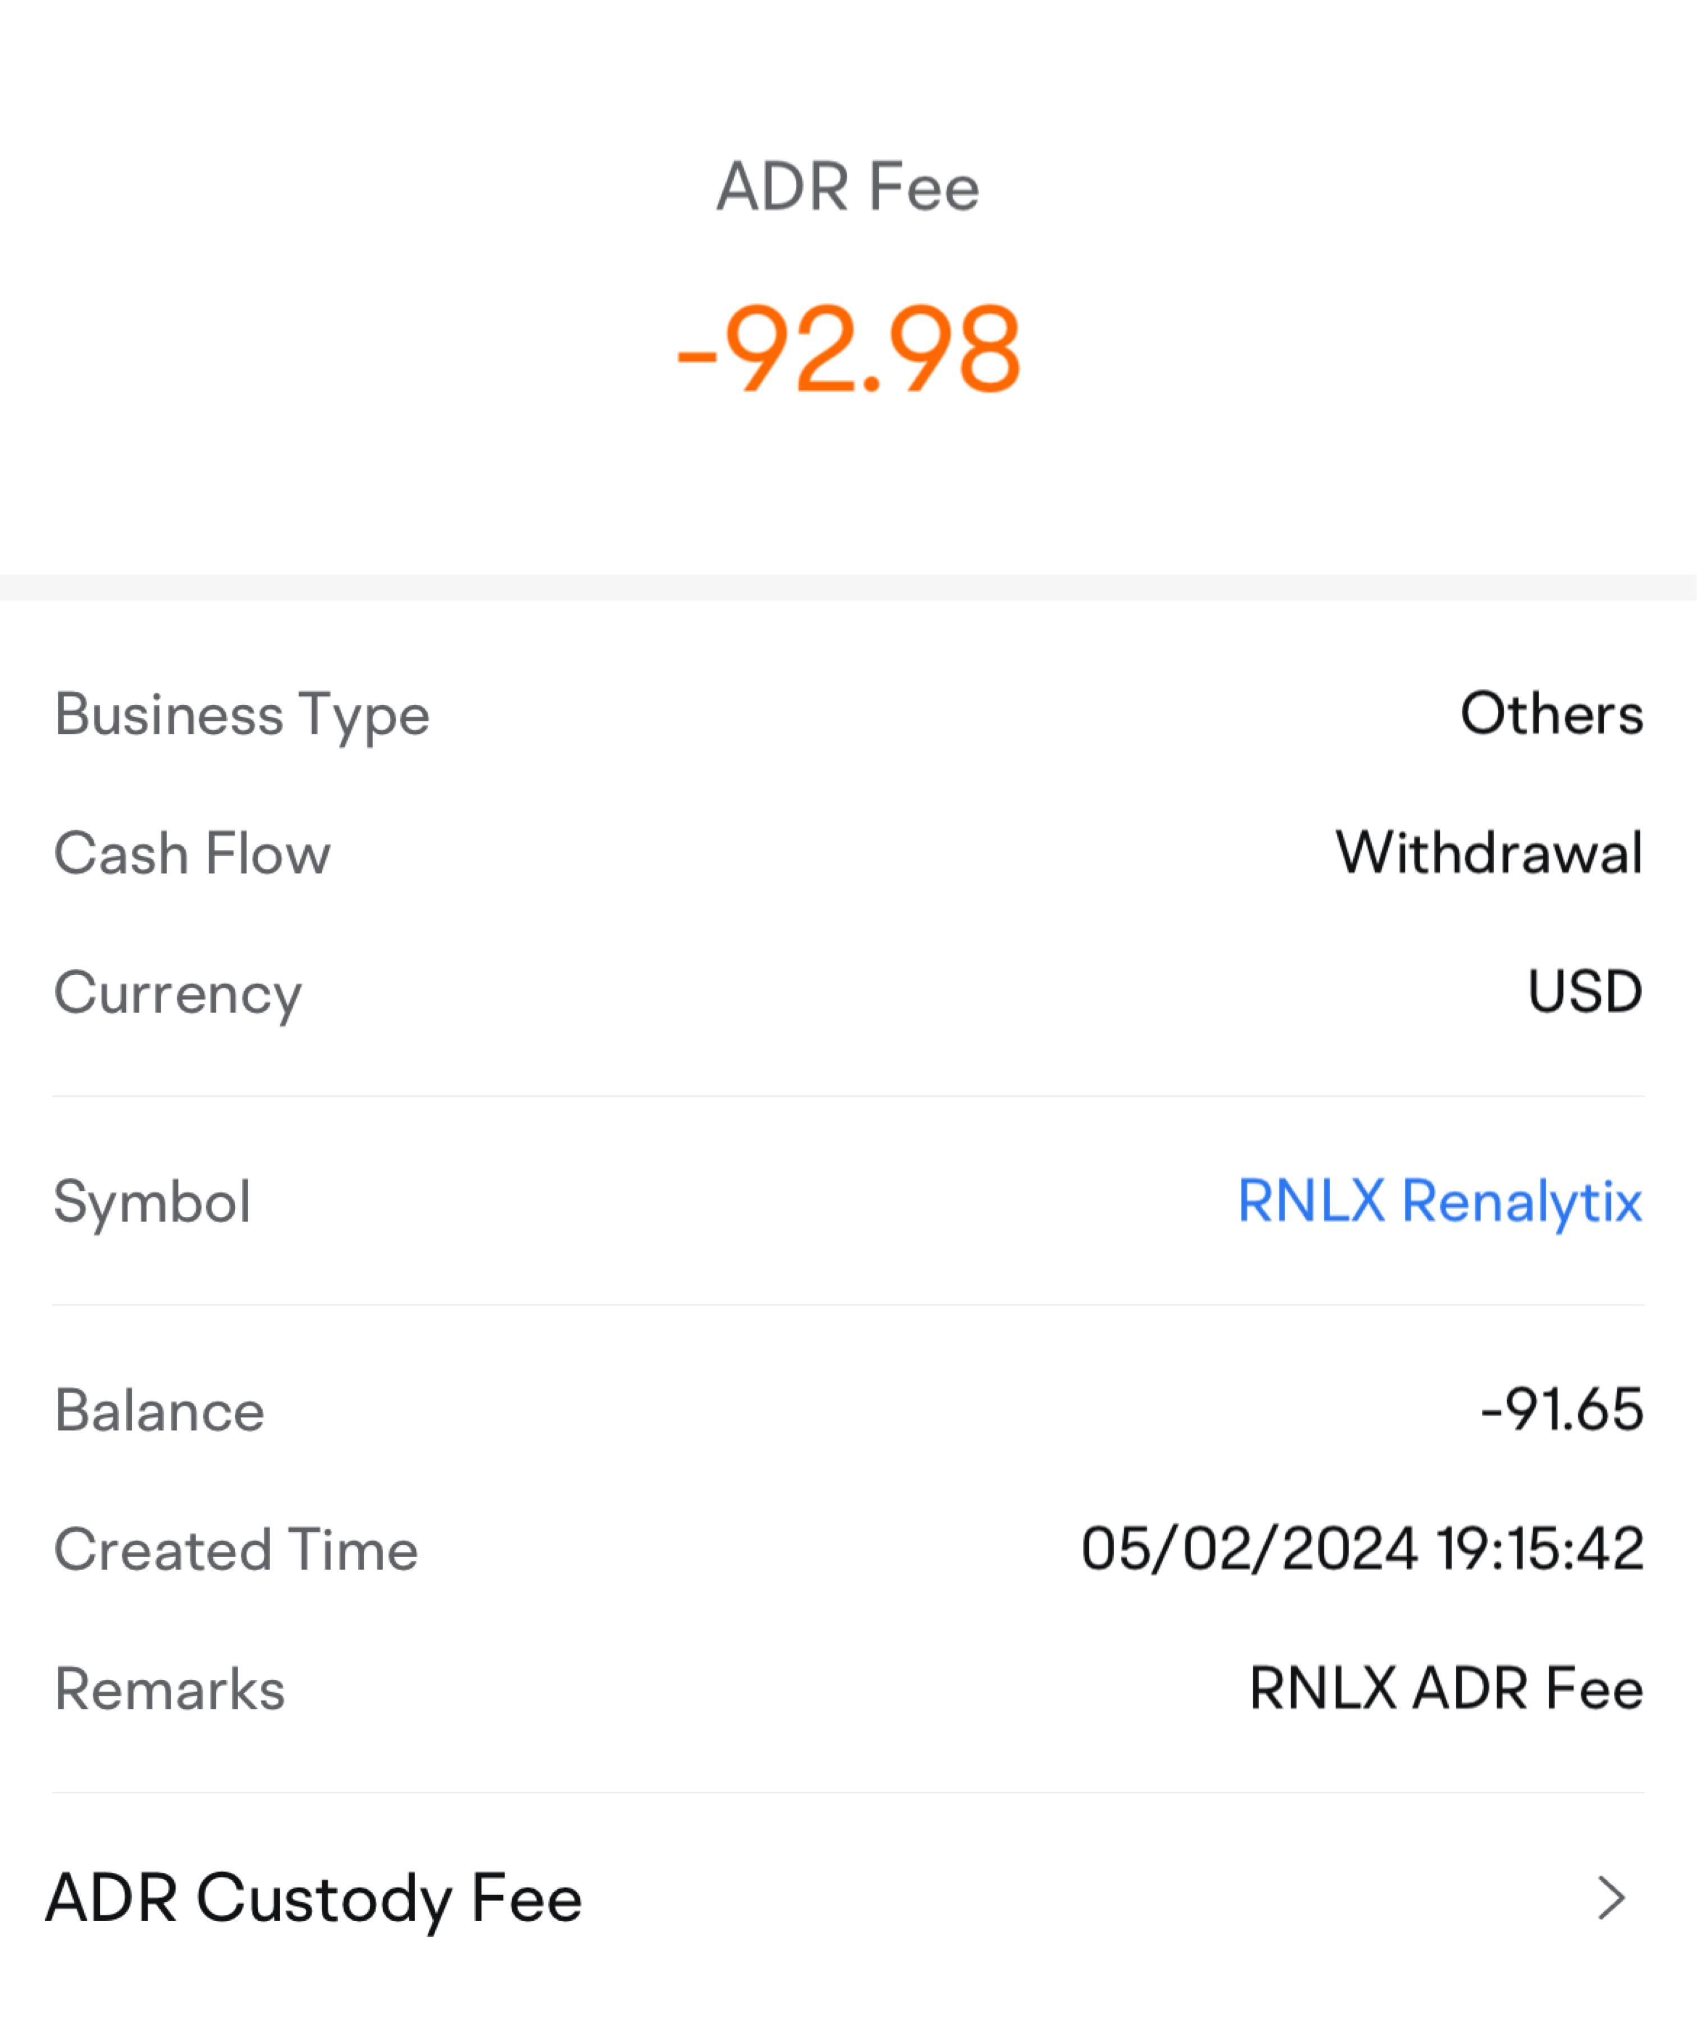Click the Remarks label
This screenshot has width=1697, height=2021.
170,1689
